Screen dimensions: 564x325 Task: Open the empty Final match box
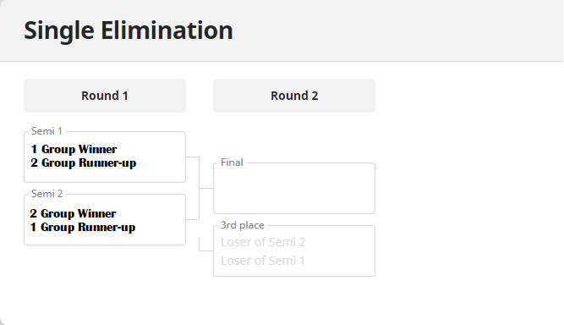[x=294, y=188]
